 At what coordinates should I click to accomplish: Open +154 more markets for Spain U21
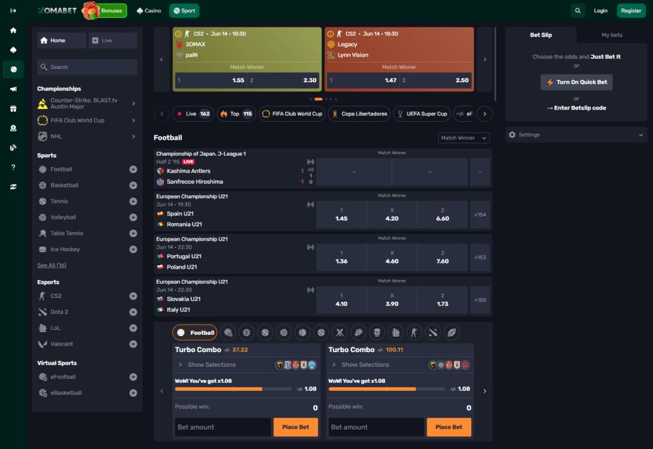click(480, 214)
